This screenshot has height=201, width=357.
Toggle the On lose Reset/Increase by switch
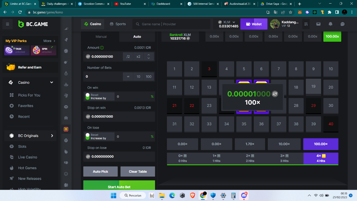[x=87, y=136]
